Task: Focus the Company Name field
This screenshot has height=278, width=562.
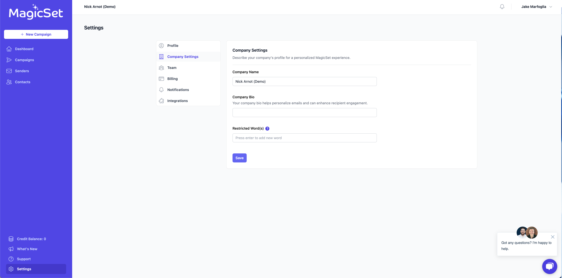Action: click(x=305, y=81)
